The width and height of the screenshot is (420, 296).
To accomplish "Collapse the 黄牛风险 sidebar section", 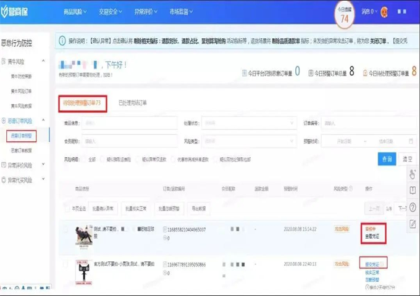I will tap(43, 61).
